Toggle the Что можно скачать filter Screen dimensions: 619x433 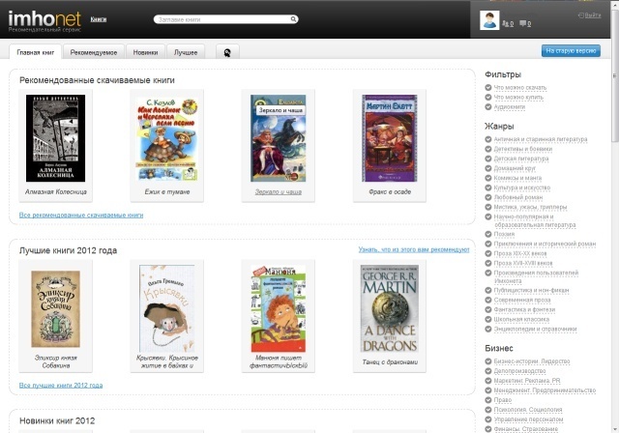click(520, 87)
